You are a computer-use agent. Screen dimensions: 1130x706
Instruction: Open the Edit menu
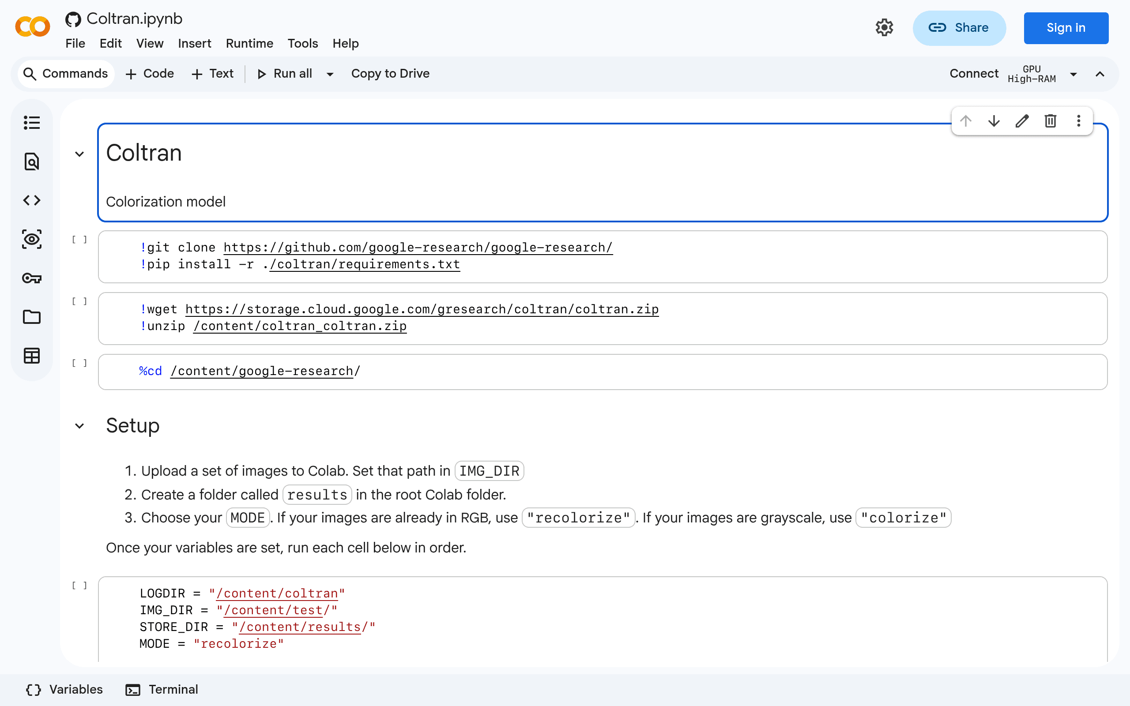[x=111, y=43]
